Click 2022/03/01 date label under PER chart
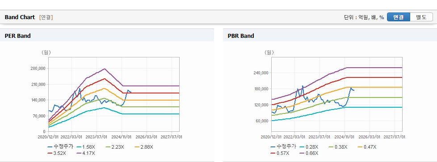The width and height of the screenshot is (437, 162). pyautogui.click(x=71, y=137)
